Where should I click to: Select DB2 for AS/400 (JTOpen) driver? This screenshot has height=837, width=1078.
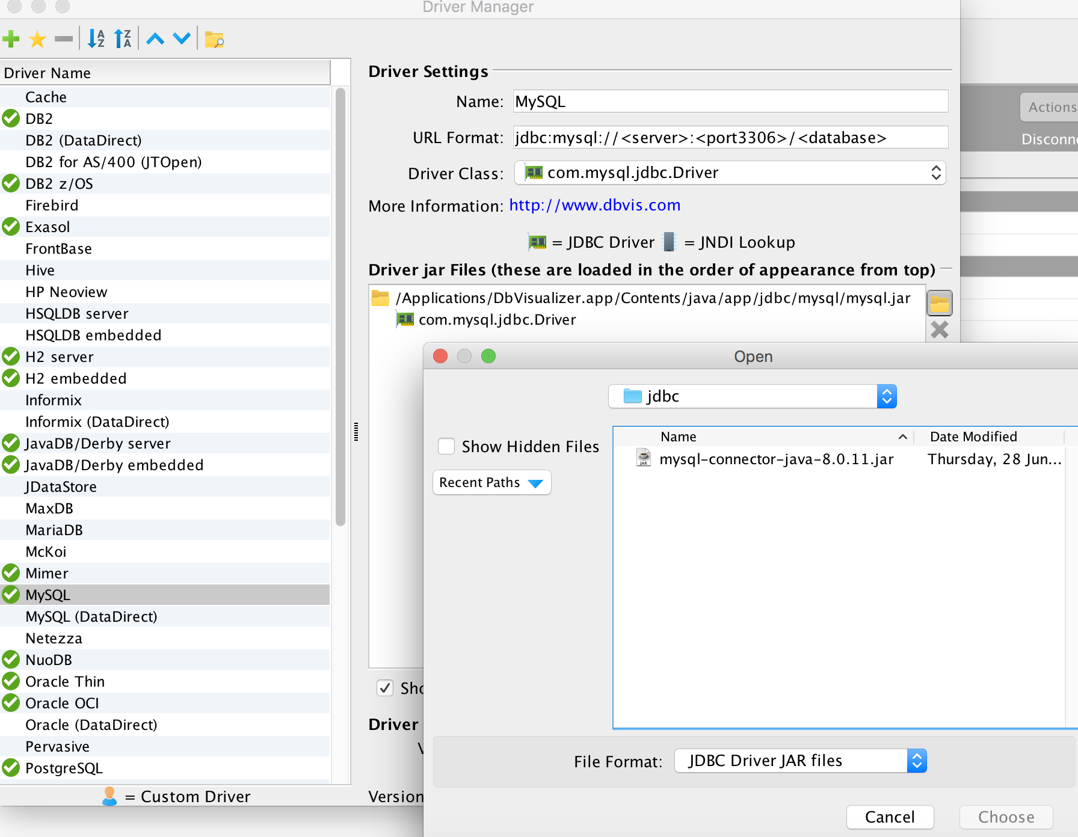(165, 162)
